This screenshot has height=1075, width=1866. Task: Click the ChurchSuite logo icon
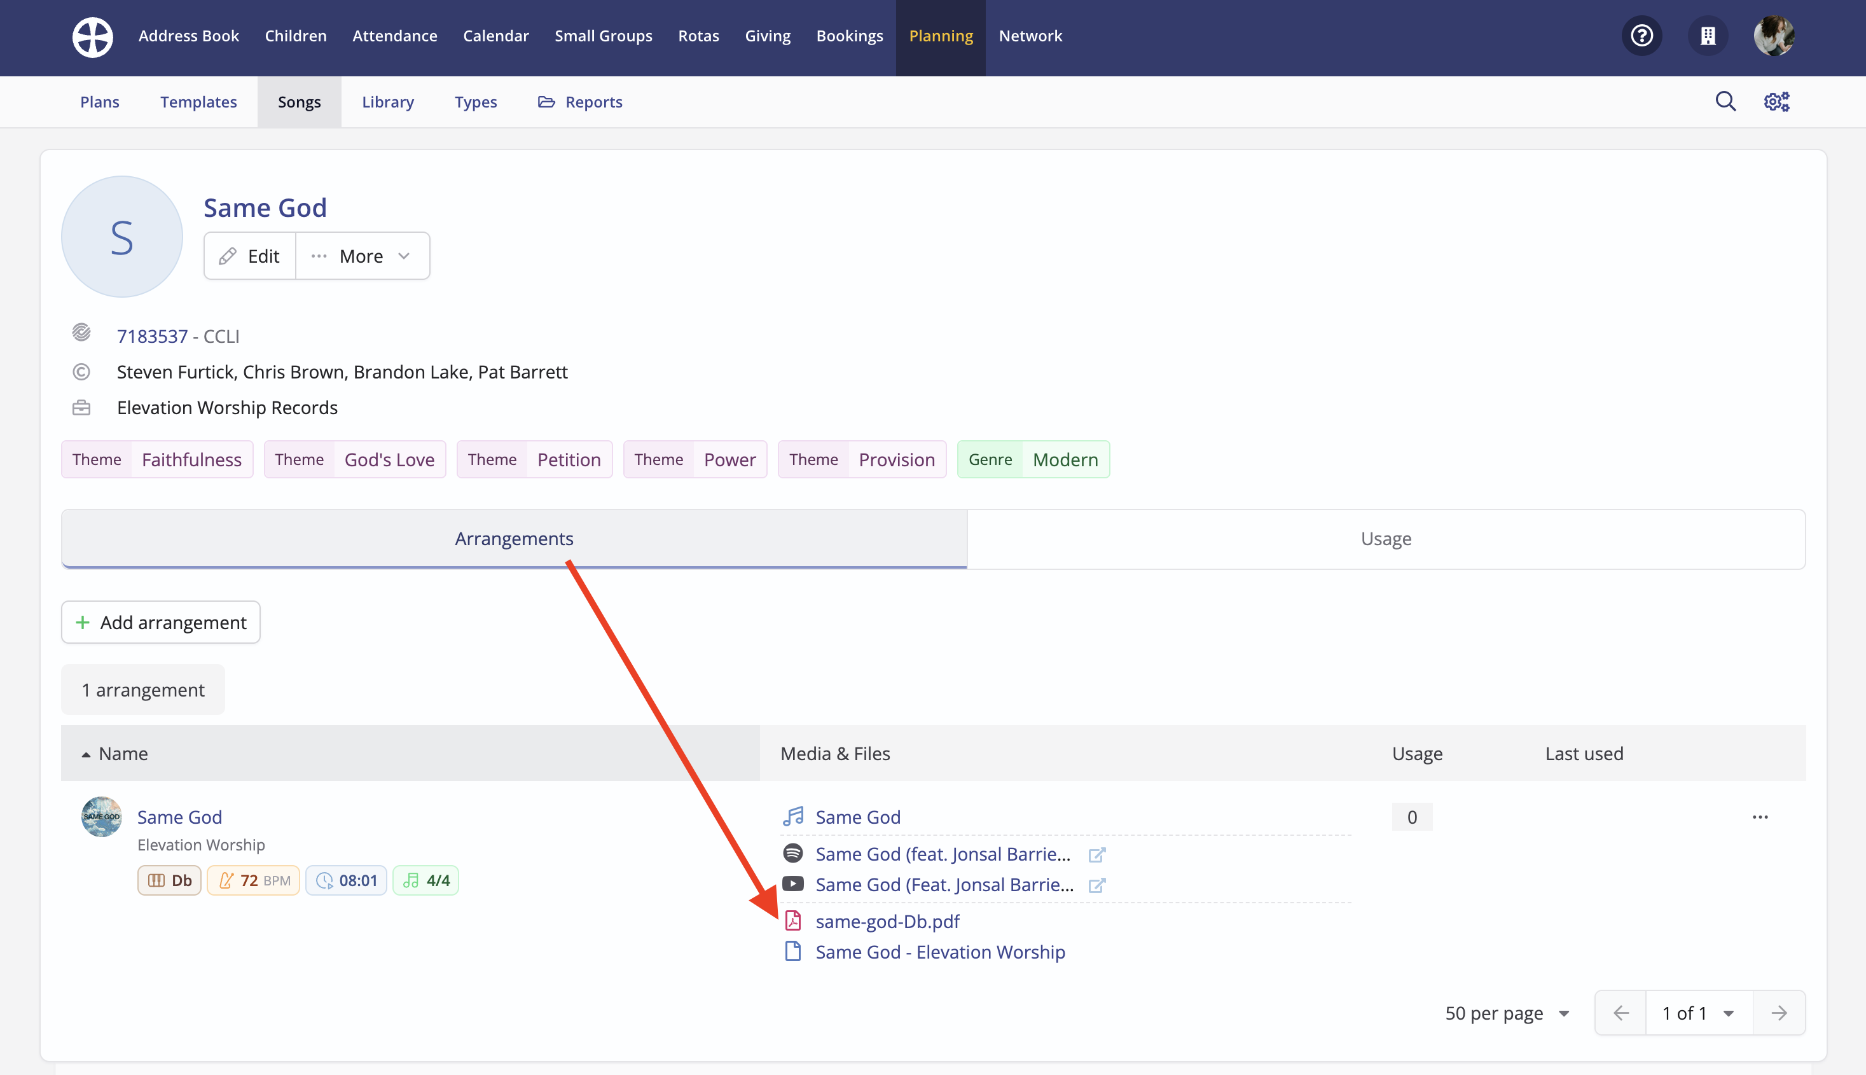[x=92, y=36]
